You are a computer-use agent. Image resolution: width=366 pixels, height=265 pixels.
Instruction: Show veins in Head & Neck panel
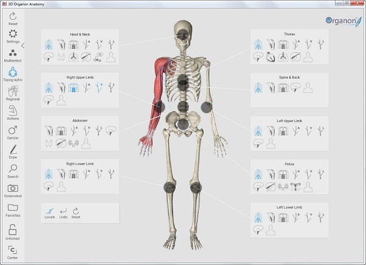pos(99,45)
